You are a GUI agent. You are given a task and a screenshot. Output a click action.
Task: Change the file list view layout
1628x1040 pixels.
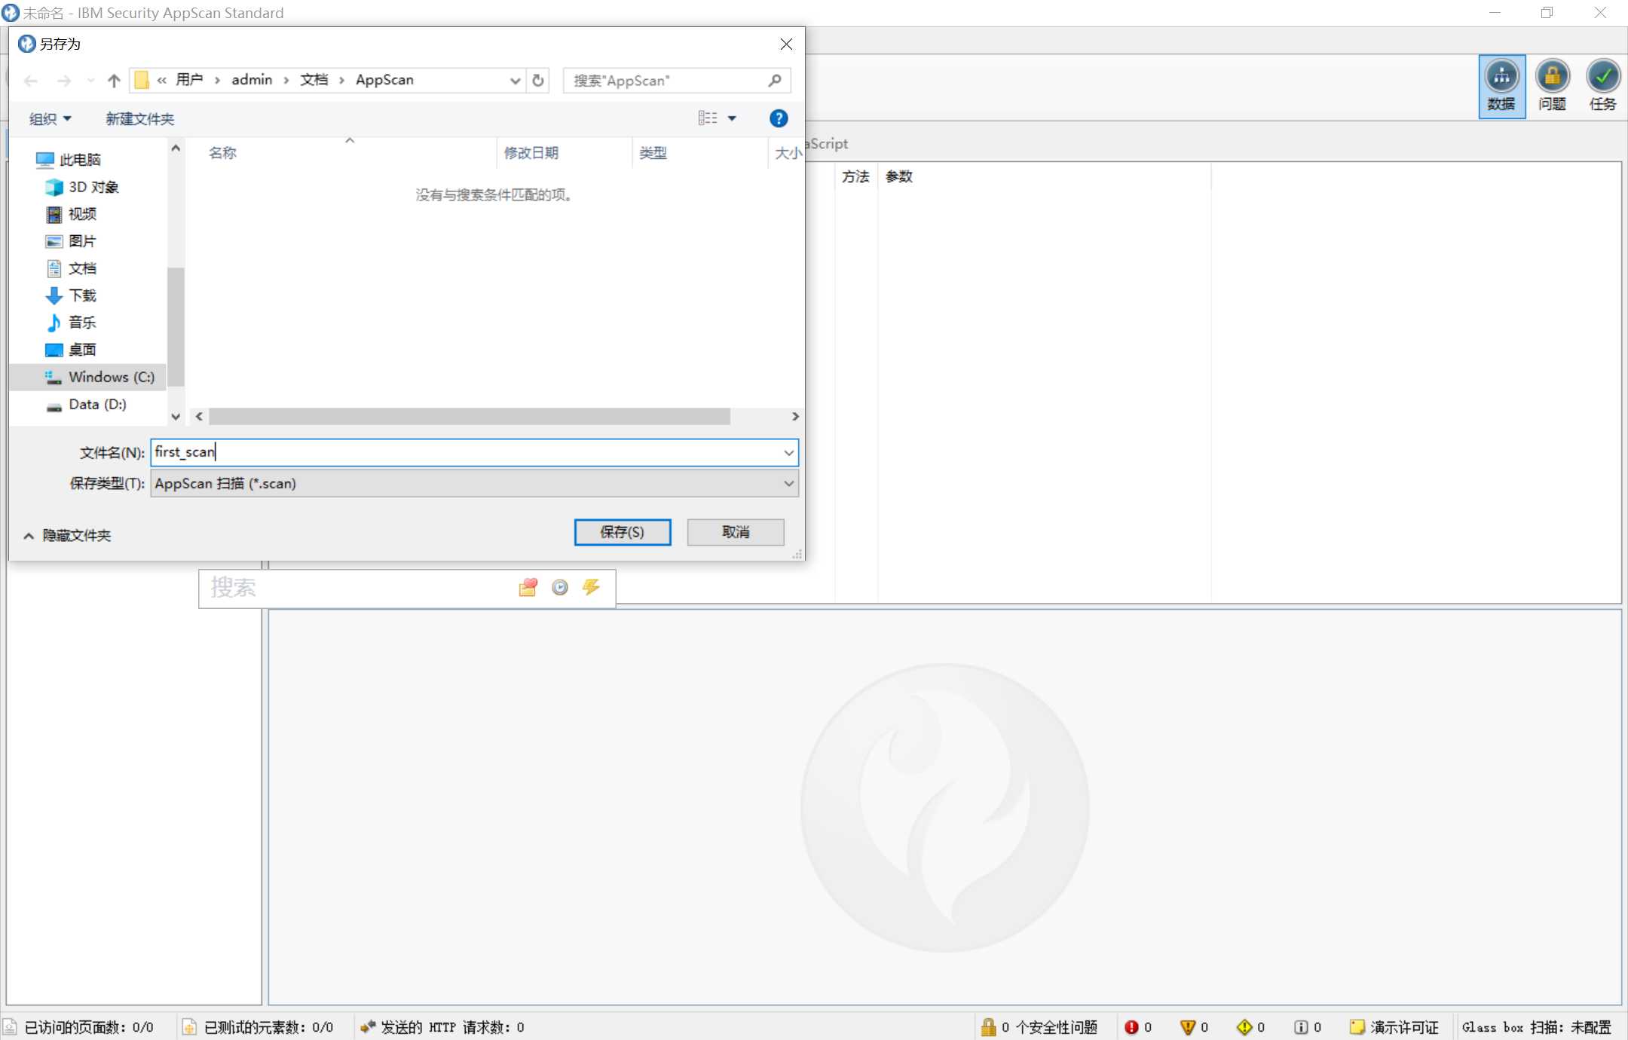click(x=708, y=118)
